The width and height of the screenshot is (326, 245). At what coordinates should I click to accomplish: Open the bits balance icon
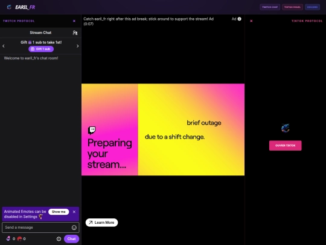point(8,238)
